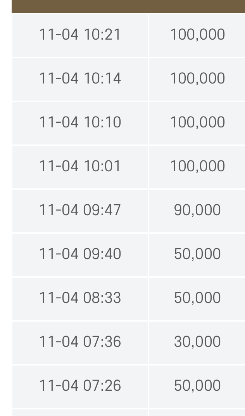The height and width of the screenshot is (416, 245).
Task: Select the 100,000 amount beside 10:01
Action: 197,166
